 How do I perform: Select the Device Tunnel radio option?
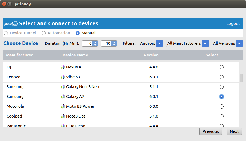pyautogui.click(x=6, y=33)
